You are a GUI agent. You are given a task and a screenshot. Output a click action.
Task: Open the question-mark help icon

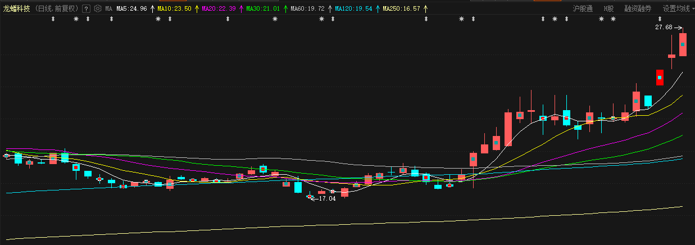(x=85, y=8)
